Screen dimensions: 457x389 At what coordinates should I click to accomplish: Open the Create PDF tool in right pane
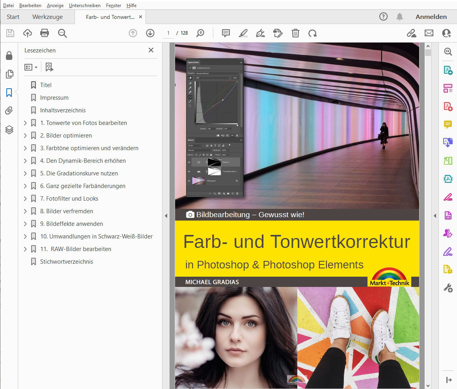coord(448,106)
